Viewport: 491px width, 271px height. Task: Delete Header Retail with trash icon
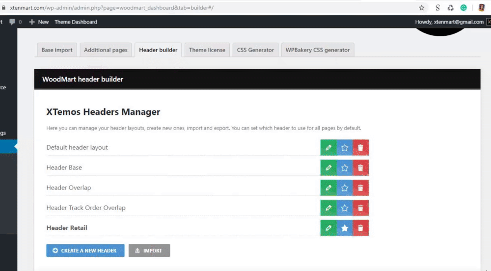(x=361, y=228)
